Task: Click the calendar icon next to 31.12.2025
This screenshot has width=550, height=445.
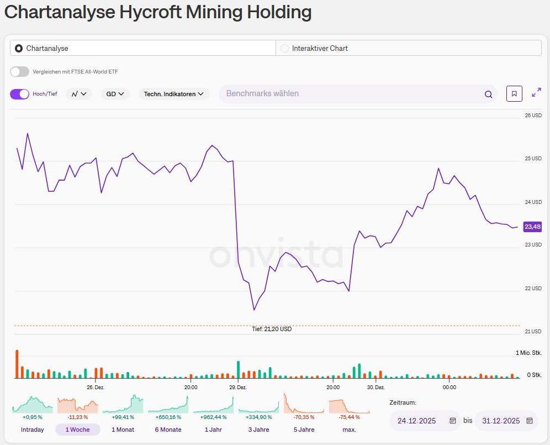Action: pos(528,421)
